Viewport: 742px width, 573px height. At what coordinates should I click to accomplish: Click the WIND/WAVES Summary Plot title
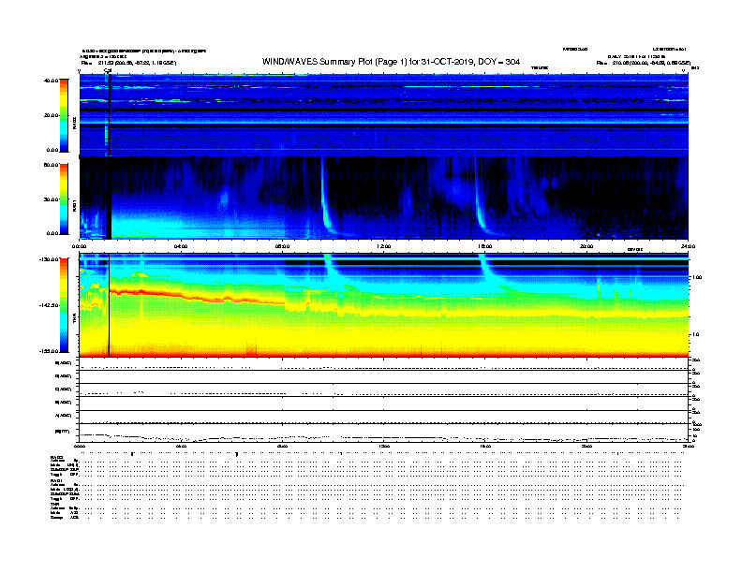pyautogui.click(x=391, y=62)
